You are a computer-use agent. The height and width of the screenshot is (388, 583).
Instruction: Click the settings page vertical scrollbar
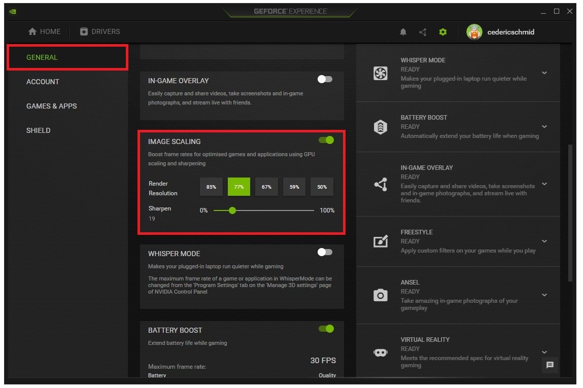pos(570,214)
